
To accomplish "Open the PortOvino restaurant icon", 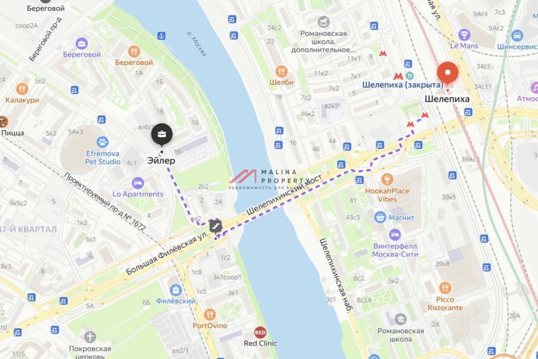I will [x=210, y=315].
